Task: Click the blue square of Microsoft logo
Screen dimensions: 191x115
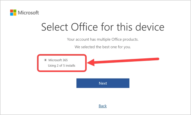Action: (x=11, y=14)
